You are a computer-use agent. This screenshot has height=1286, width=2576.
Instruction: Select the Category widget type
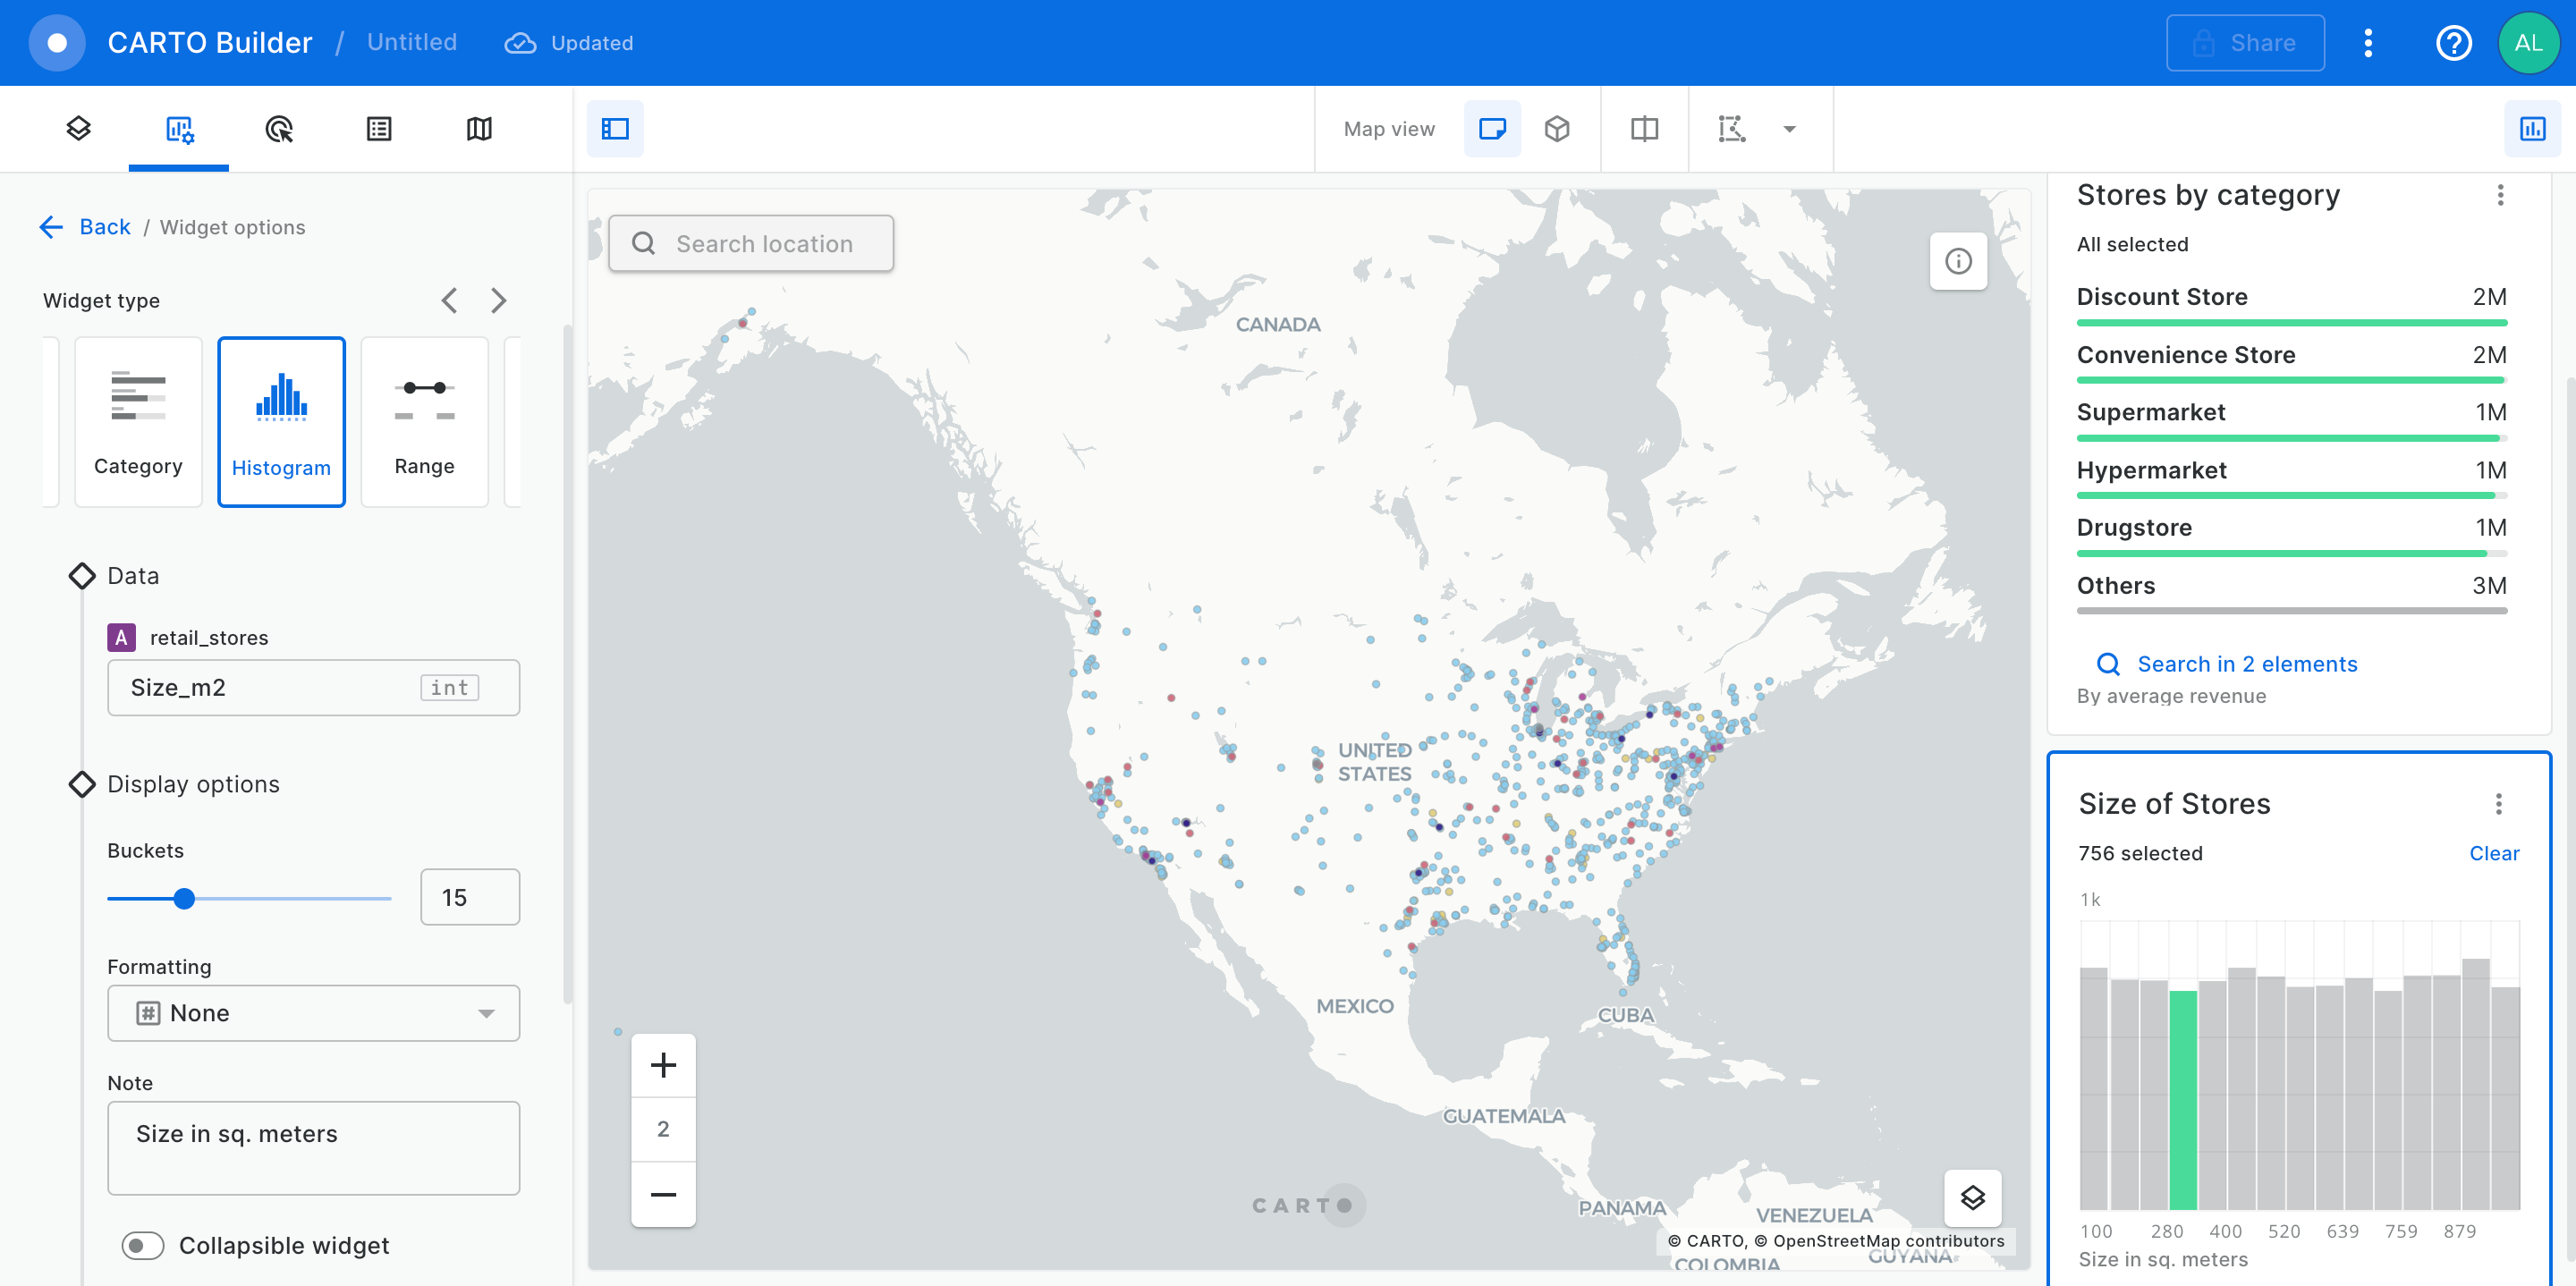click(138, 421)
